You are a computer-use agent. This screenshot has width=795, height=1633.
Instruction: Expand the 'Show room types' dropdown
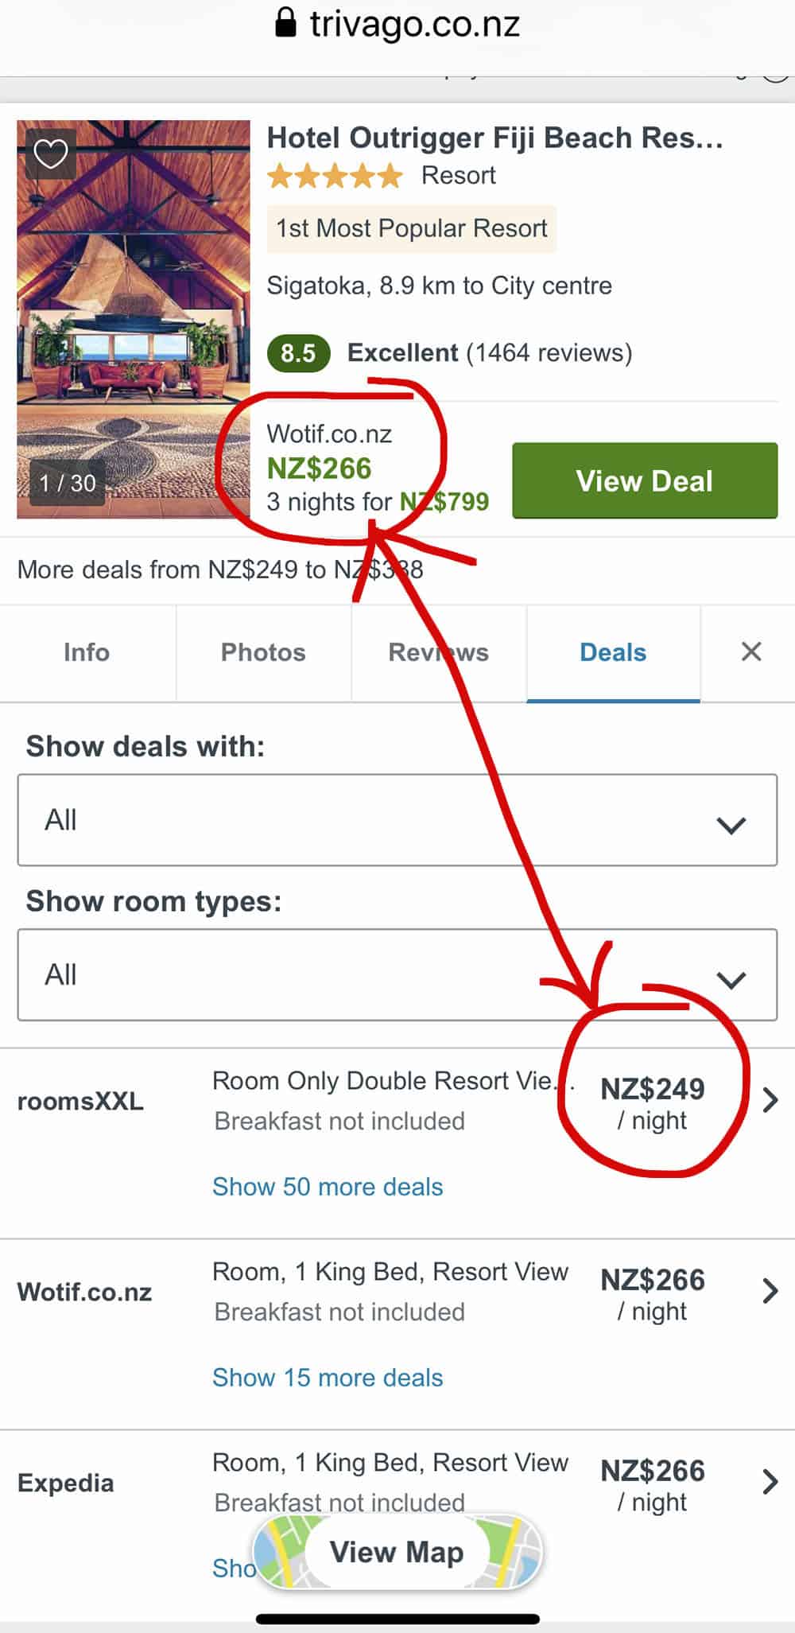click(397, 974)
